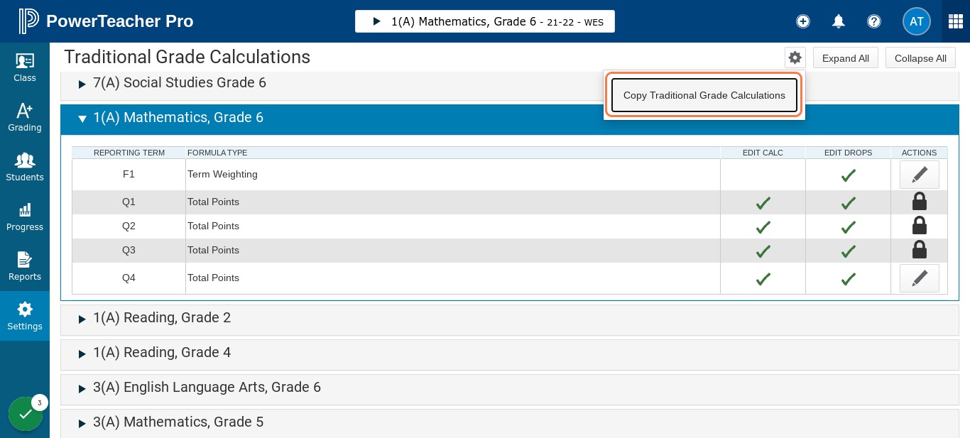Select Copy Traditional Grade Calculations menu item
Screen dimensions: 970x438
(704, 95)
